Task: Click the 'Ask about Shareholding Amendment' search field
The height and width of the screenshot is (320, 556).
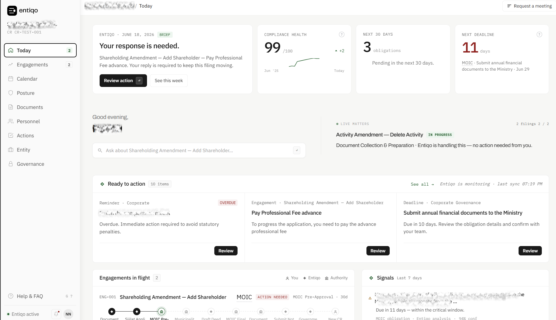Action: 199,150
